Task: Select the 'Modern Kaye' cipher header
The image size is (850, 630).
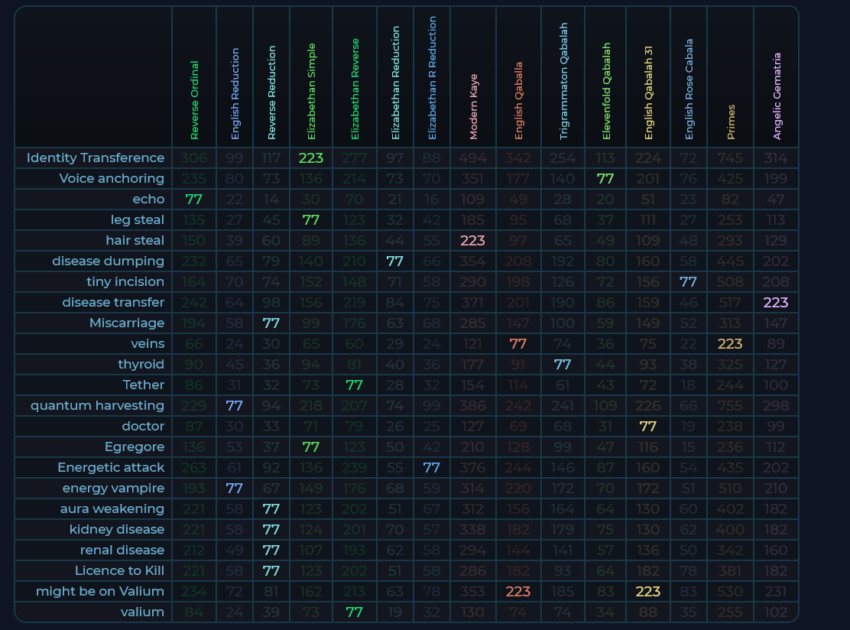Action: (473, 106)
